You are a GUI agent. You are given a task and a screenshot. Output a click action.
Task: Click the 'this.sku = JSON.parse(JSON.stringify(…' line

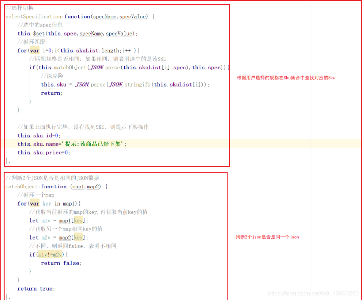125,85
